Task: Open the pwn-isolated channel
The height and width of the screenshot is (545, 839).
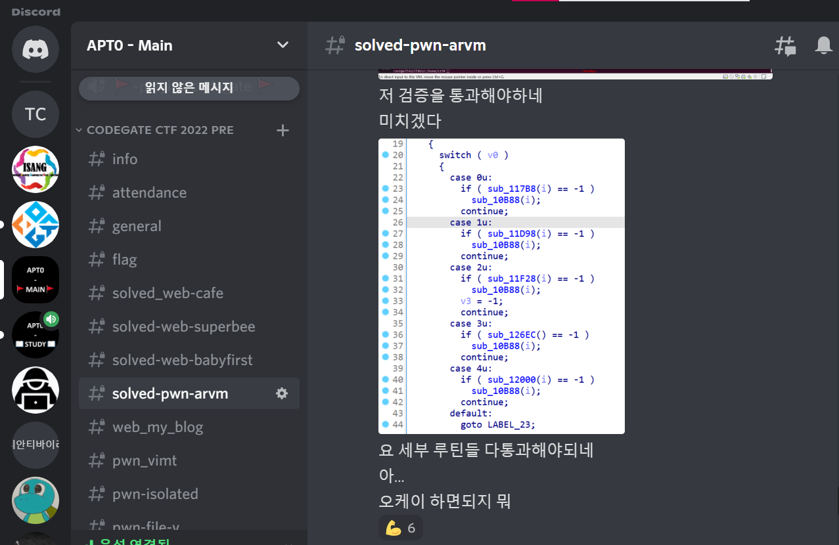Action: click(189, 494)
